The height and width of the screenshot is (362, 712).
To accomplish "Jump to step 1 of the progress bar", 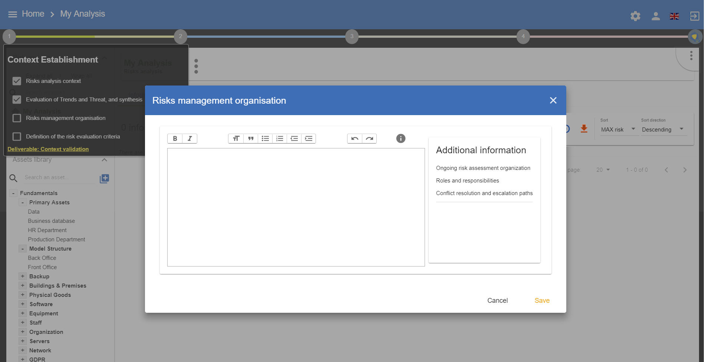I will click(9, 36).
